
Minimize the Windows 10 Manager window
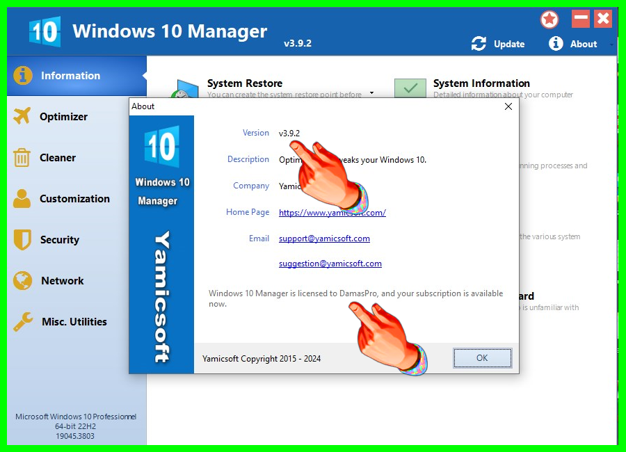tap(581, 18)
